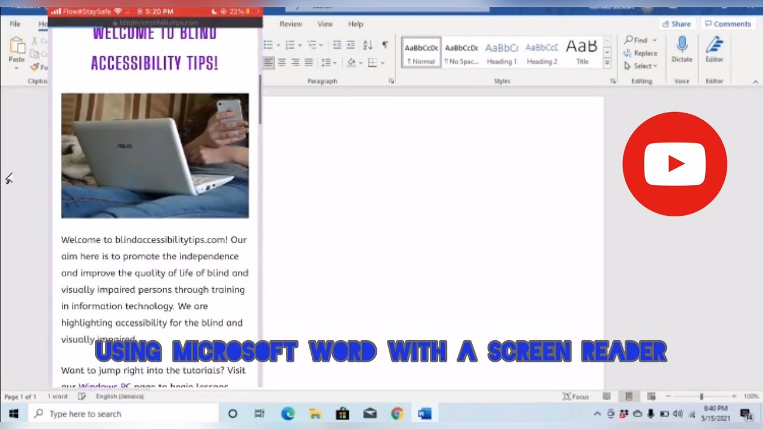Decrease paragraph indent
Viewport: 763px width, 429px height.
[x=337, y=45]
